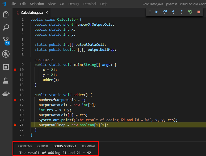Open the Docker whale icon

click(6, 94)
